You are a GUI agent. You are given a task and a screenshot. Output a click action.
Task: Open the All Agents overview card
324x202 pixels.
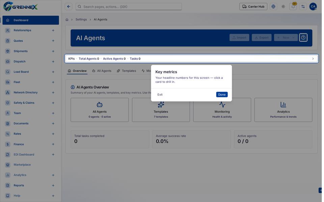pos(100,110)
